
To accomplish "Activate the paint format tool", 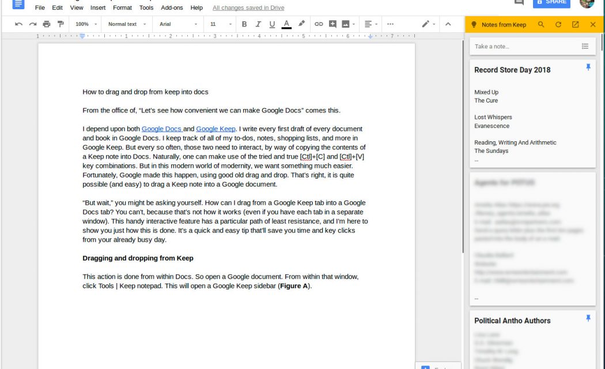I will coord(60,24).
